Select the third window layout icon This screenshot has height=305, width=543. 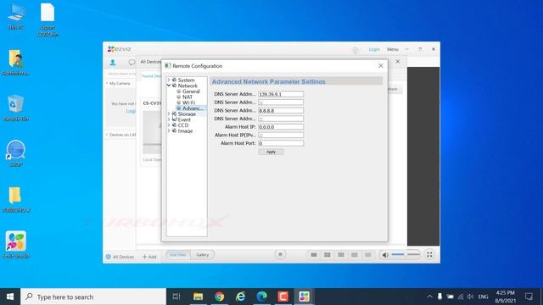(341, 255)
